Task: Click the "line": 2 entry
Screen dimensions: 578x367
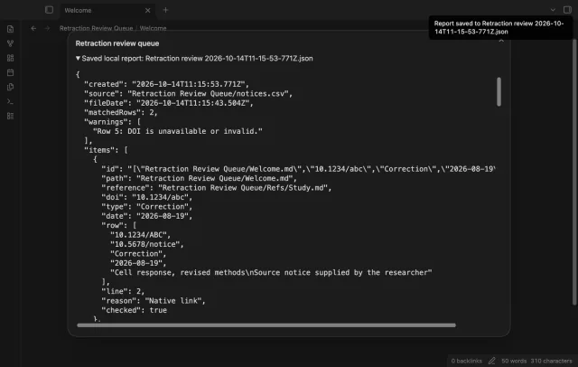Action: tap(123, 291)
